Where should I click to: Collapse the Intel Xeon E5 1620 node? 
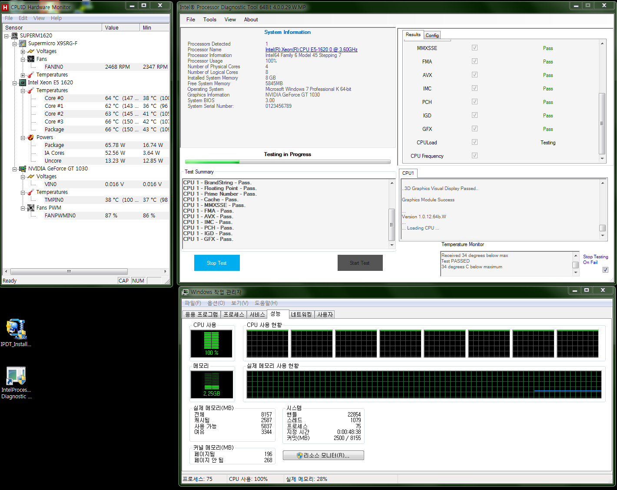tap(14, 83)
